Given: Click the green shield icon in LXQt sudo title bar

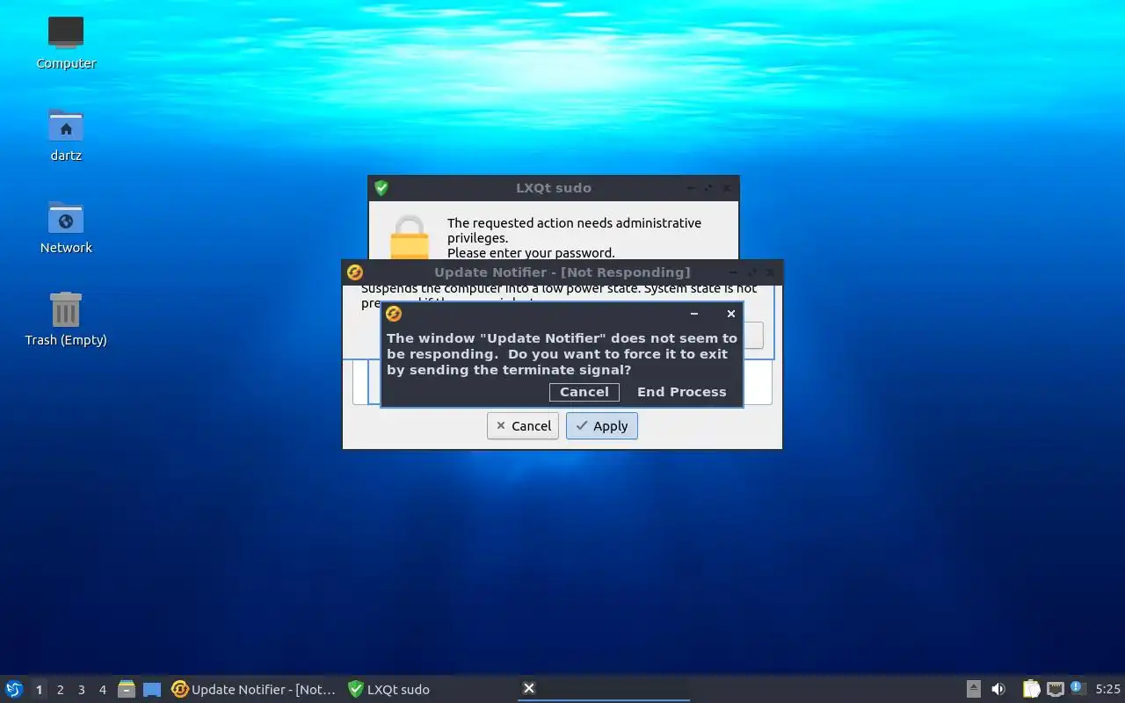Looking at the screenshot, I should [x=381, y=187].
